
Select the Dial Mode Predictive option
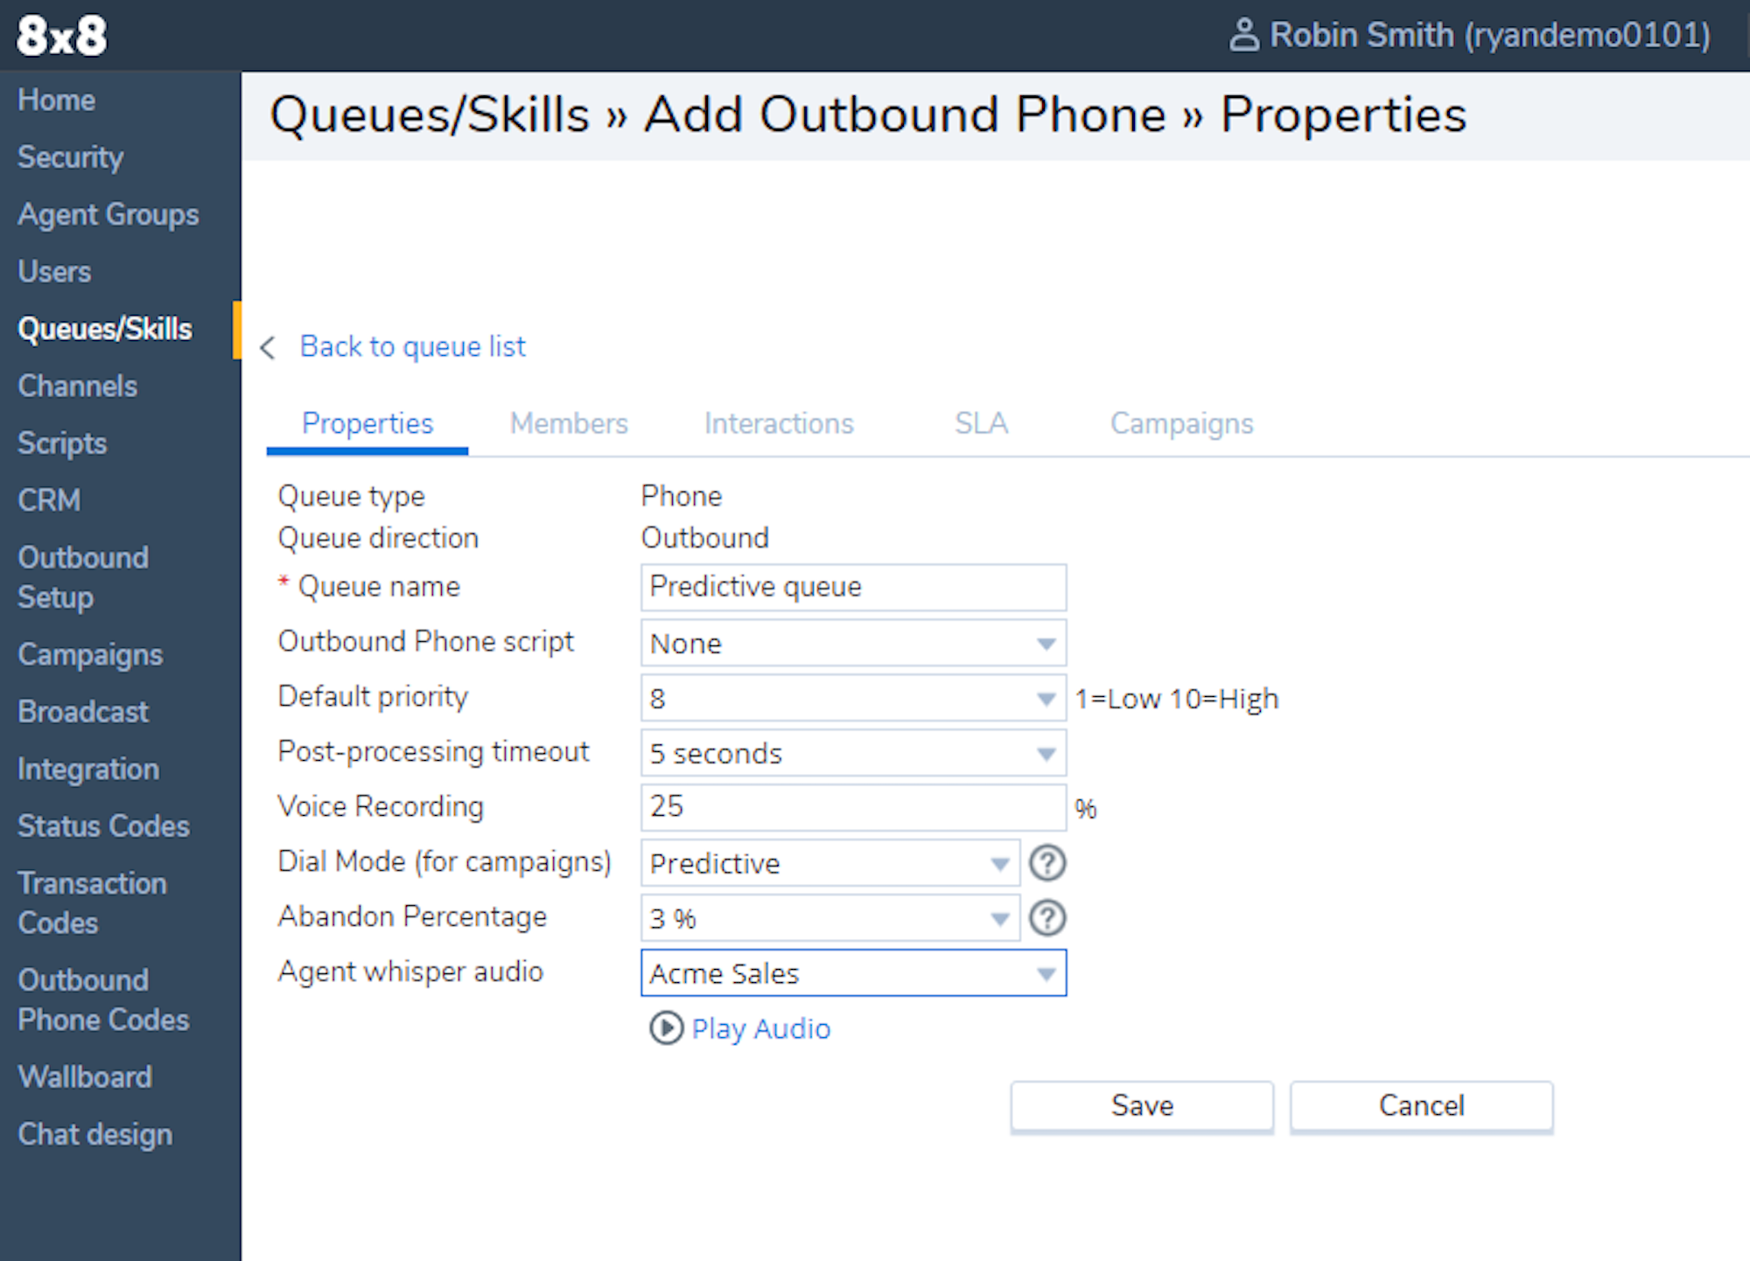(x=823, y=862)
